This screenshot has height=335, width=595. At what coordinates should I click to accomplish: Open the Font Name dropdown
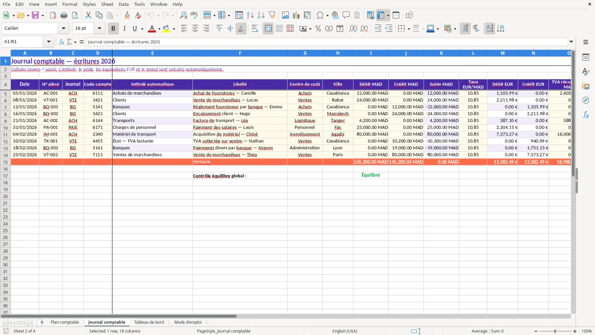63,29
